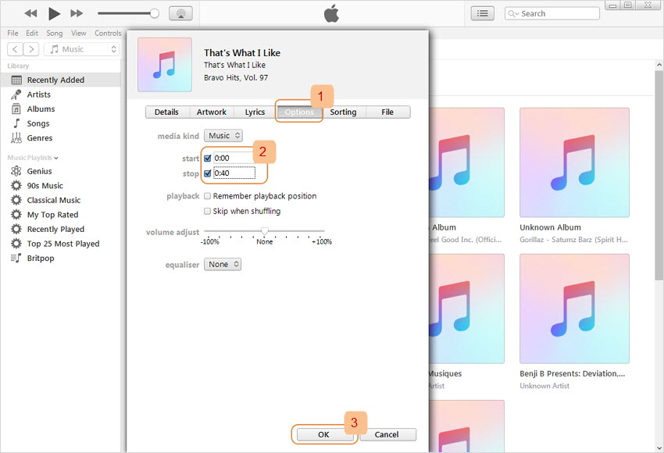664x453 pixels.
Task: Click the Apple logo in the header
Action: coord(331,13)
